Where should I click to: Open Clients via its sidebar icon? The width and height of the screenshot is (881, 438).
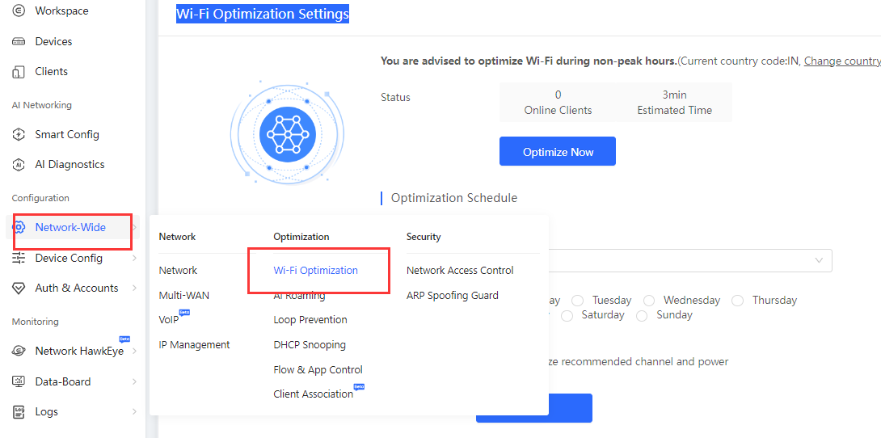(19, 72)
